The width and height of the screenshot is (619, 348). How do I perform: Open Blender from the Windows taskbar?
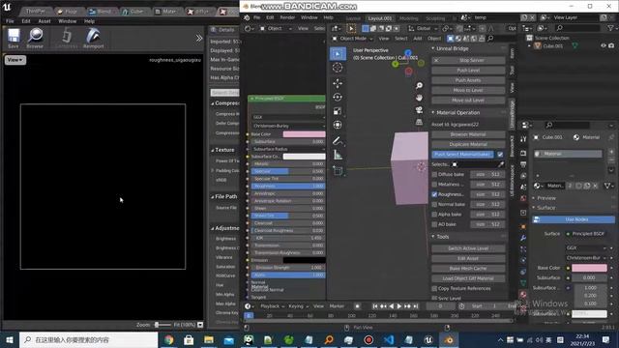[x=449, y=339]
